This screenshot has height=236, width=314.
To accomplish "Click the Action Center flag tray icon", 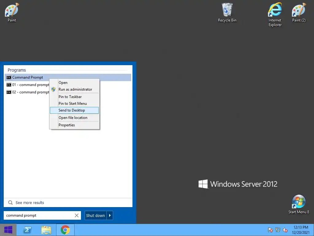I will (x=270, y=230).
